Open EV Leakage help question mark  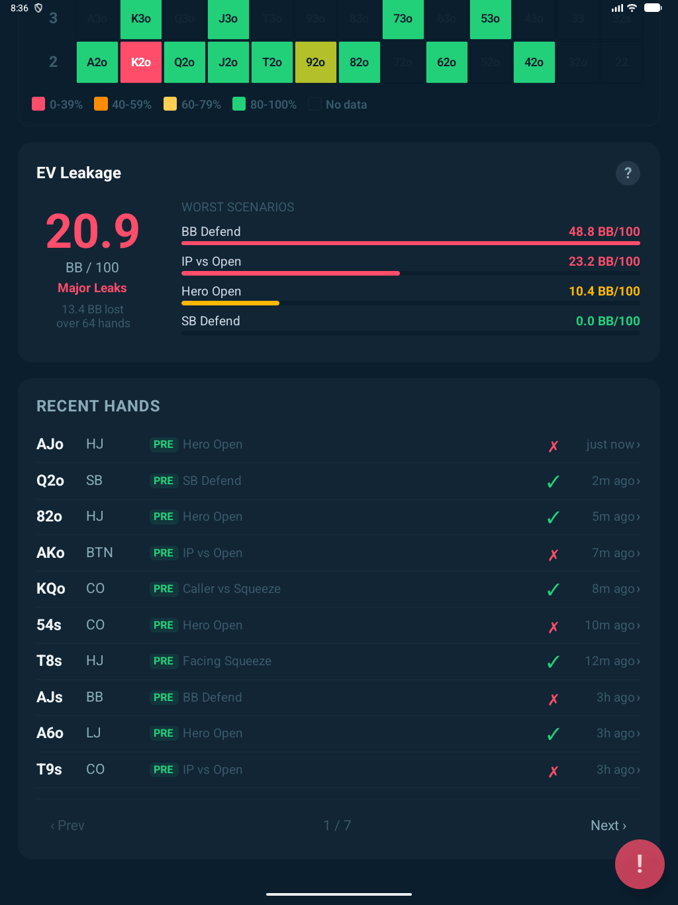[x=628, y=174]
